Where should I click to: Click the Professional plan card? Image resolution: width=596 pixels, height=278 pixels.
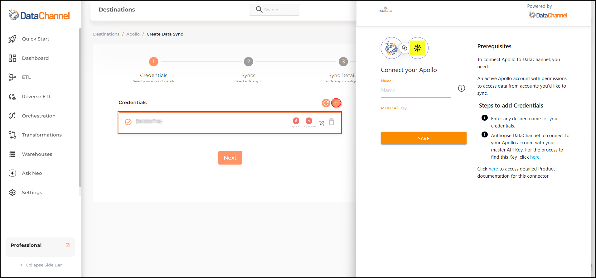coord(40,247)
